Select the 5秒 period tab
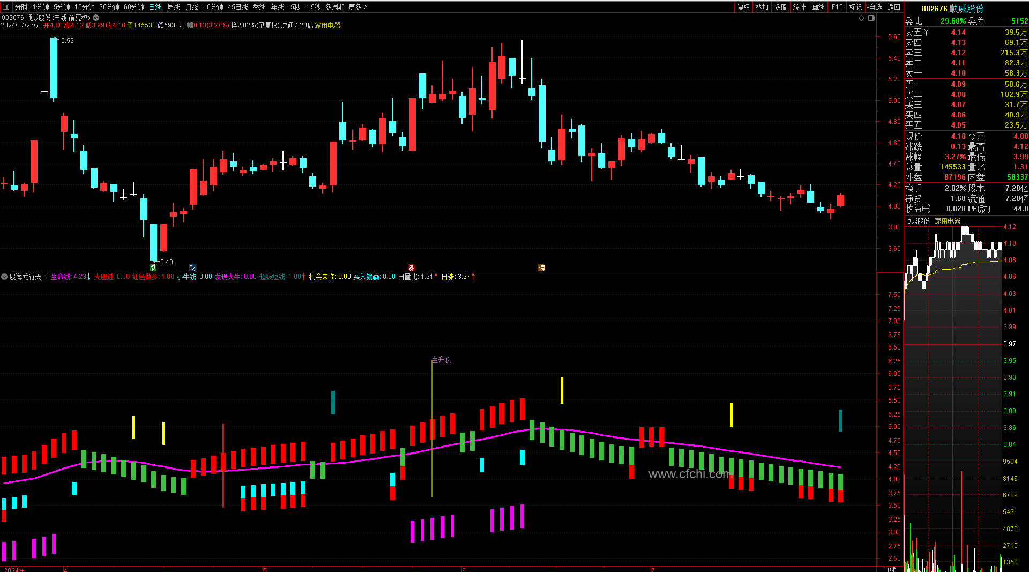This screenshot has width=1029, height=572. (x=295, y=7)
